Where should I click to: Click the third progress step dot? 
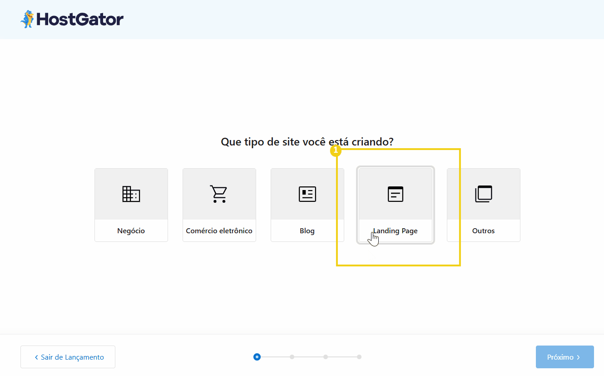(x=326, y=357)
